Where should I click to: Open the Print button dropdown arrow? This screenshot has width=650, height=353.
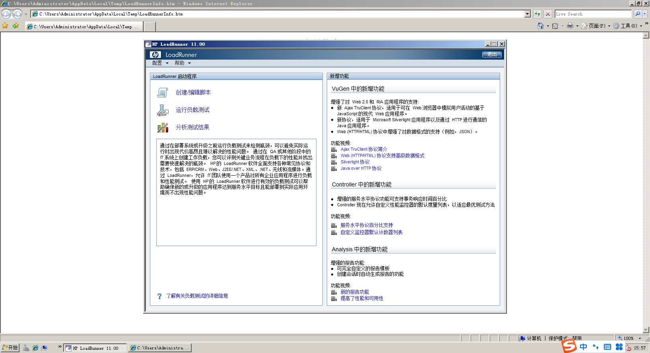[x=577, y=26]
